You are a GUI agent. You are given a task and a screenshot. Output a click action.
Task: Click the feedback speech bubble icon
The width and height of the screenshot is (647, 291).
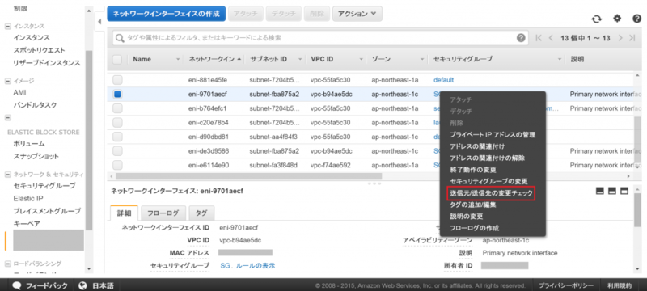click(17, 285)
